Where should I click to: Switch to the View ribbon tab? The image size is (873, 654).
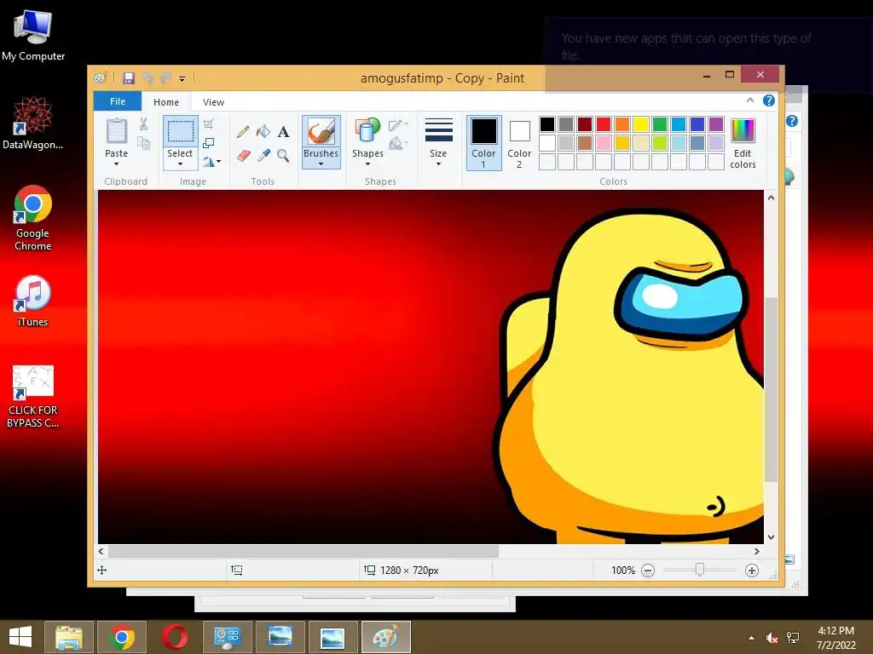(x=213, y=102)
